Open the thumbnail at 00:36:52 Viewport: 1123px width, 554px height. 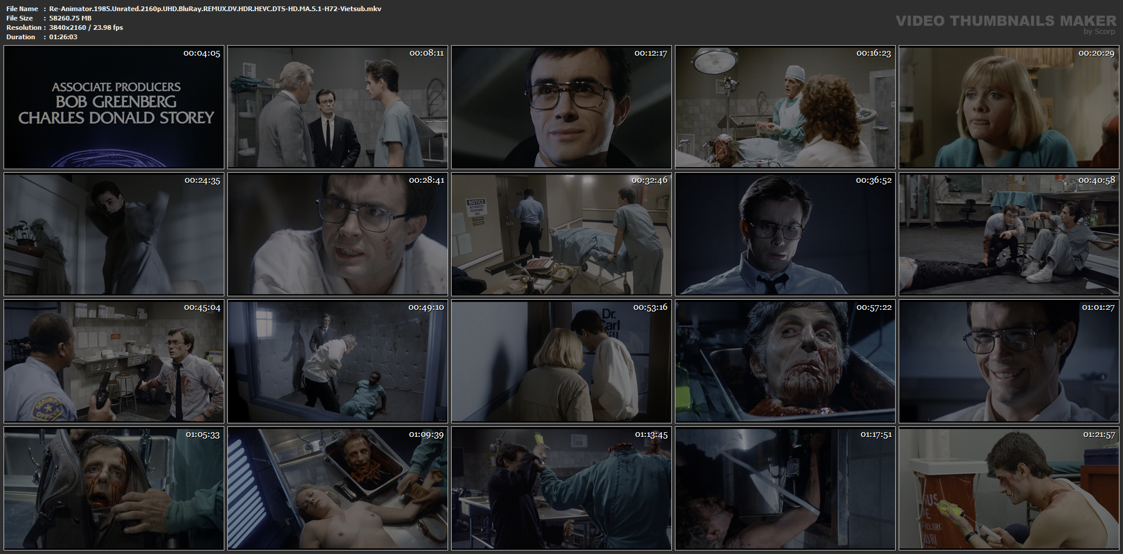786,234
